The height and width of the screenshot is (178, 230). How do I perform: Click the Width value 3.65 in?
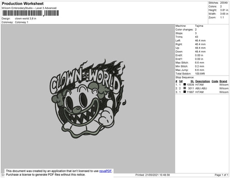[224, 14]
